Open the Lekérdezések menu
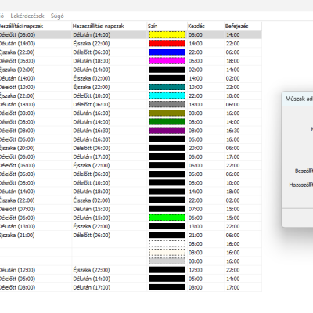Screen dimensions: 313x313 tap(27, 16)
